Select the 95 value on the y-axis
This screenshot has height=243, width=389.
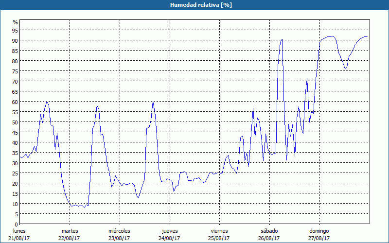coord(15,30)
